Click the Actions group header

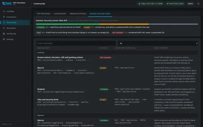117,52
